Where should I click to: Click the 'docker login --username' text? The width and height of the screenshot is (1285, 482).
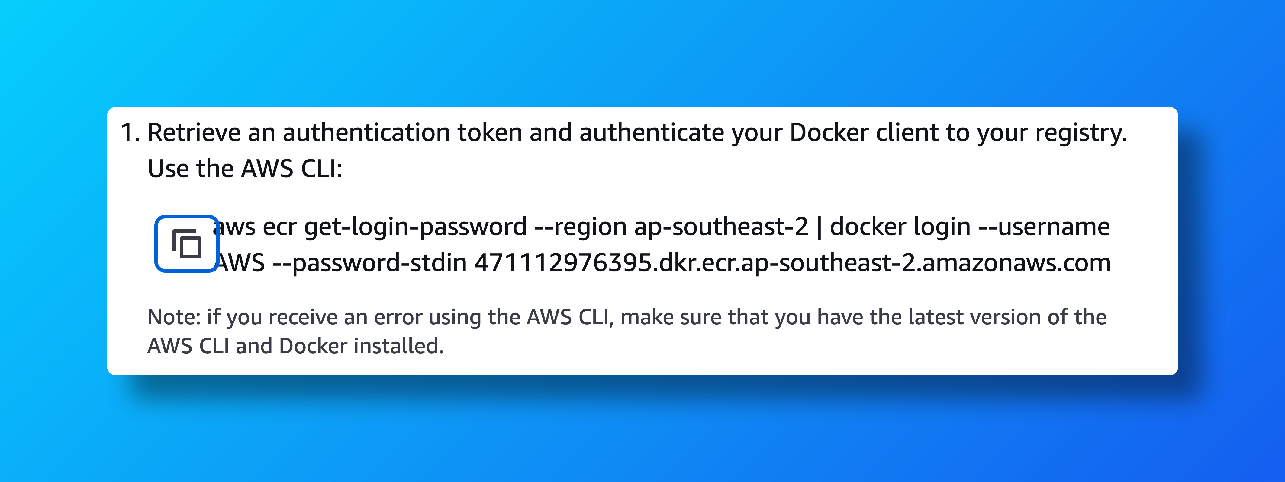click(x=970, y=227)
